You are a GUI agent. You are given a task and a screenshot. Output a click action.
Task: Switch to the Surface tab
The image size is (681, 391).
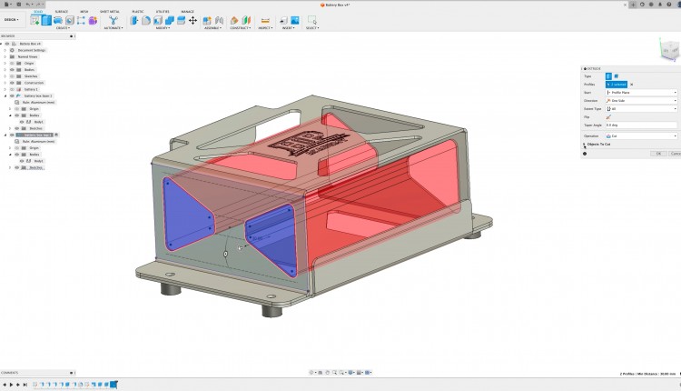(61, 12)
